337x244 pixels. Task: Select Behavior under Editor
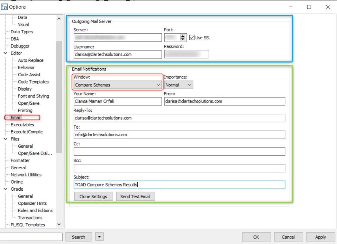coord(26,67)
